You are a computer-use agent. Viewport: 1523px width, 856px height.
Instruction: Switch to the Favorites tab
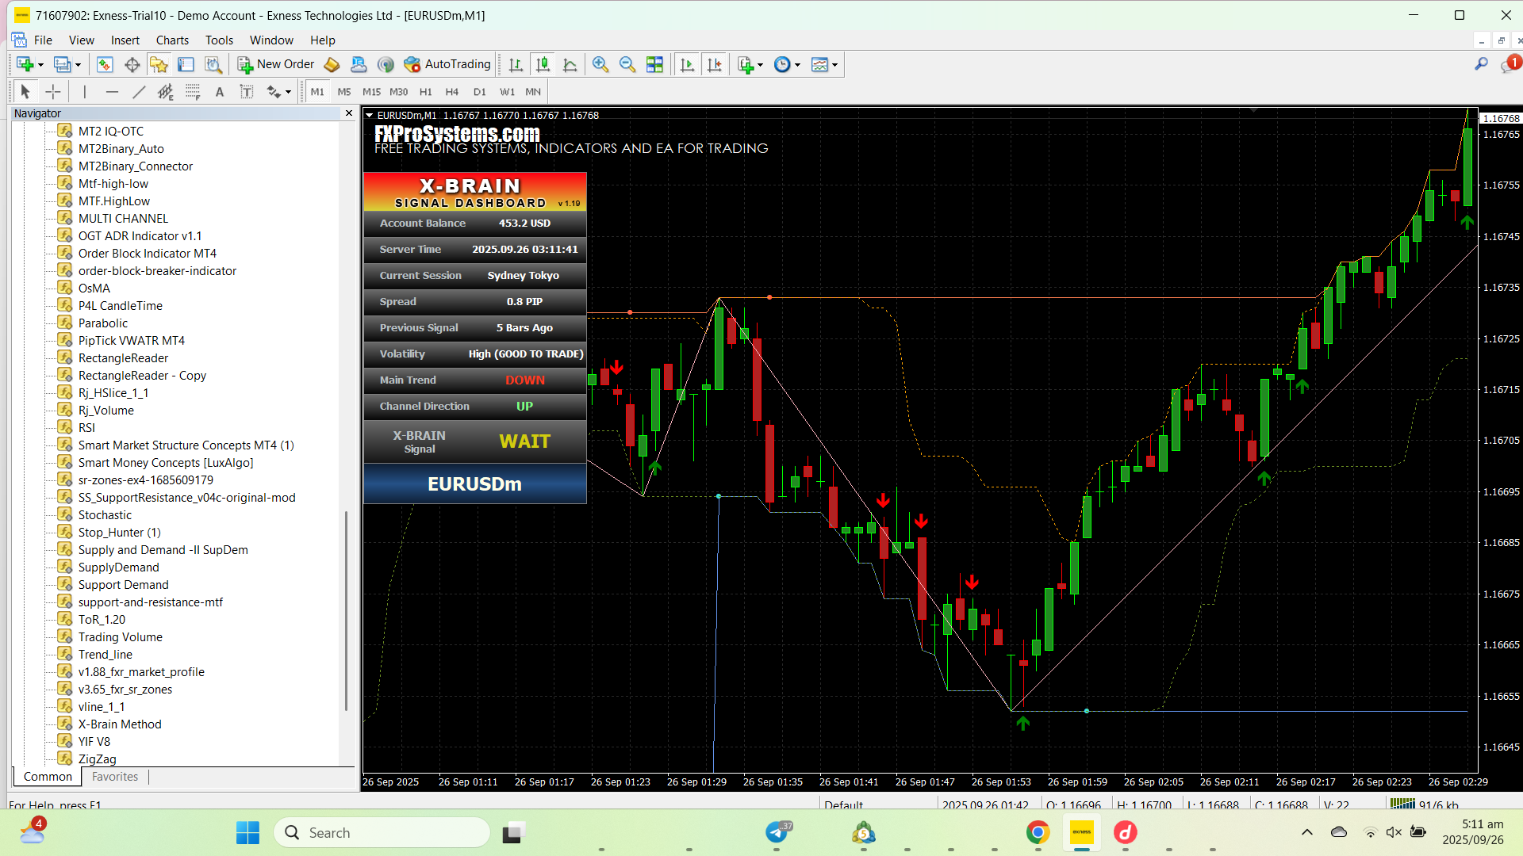[115, 777]
